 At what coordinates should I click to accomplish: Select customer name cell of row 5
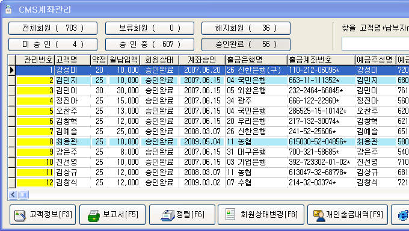tap(72, 111)
